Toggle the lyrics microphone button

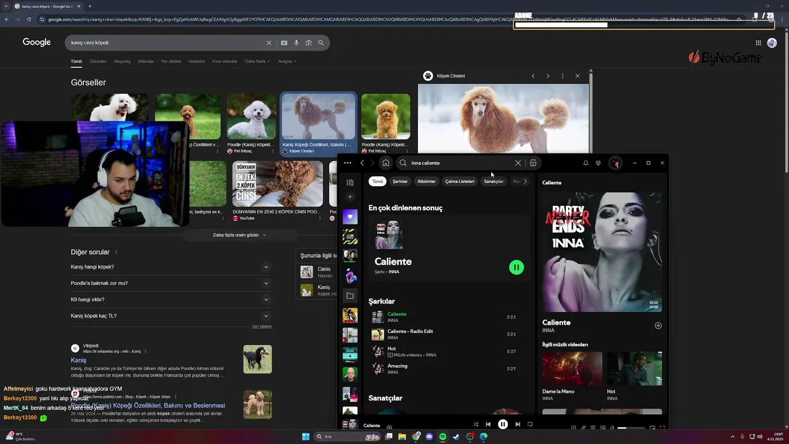click(583, 427)
